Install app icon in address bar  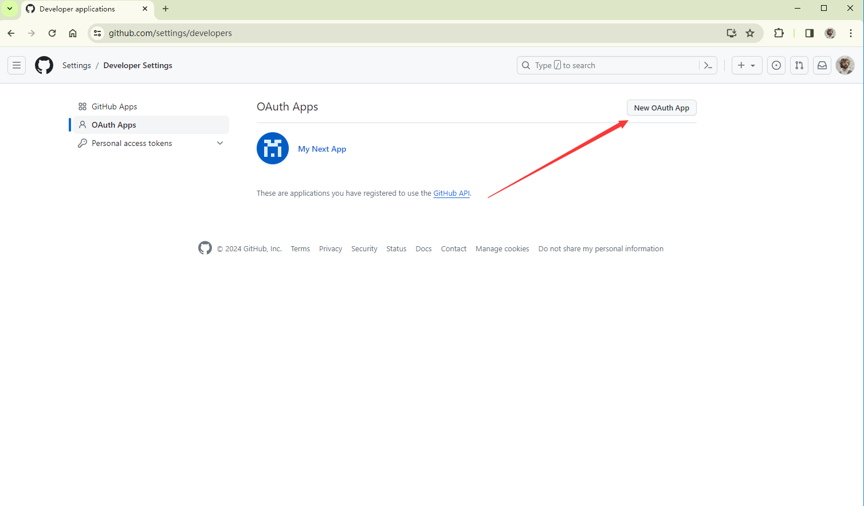point(732,33)
